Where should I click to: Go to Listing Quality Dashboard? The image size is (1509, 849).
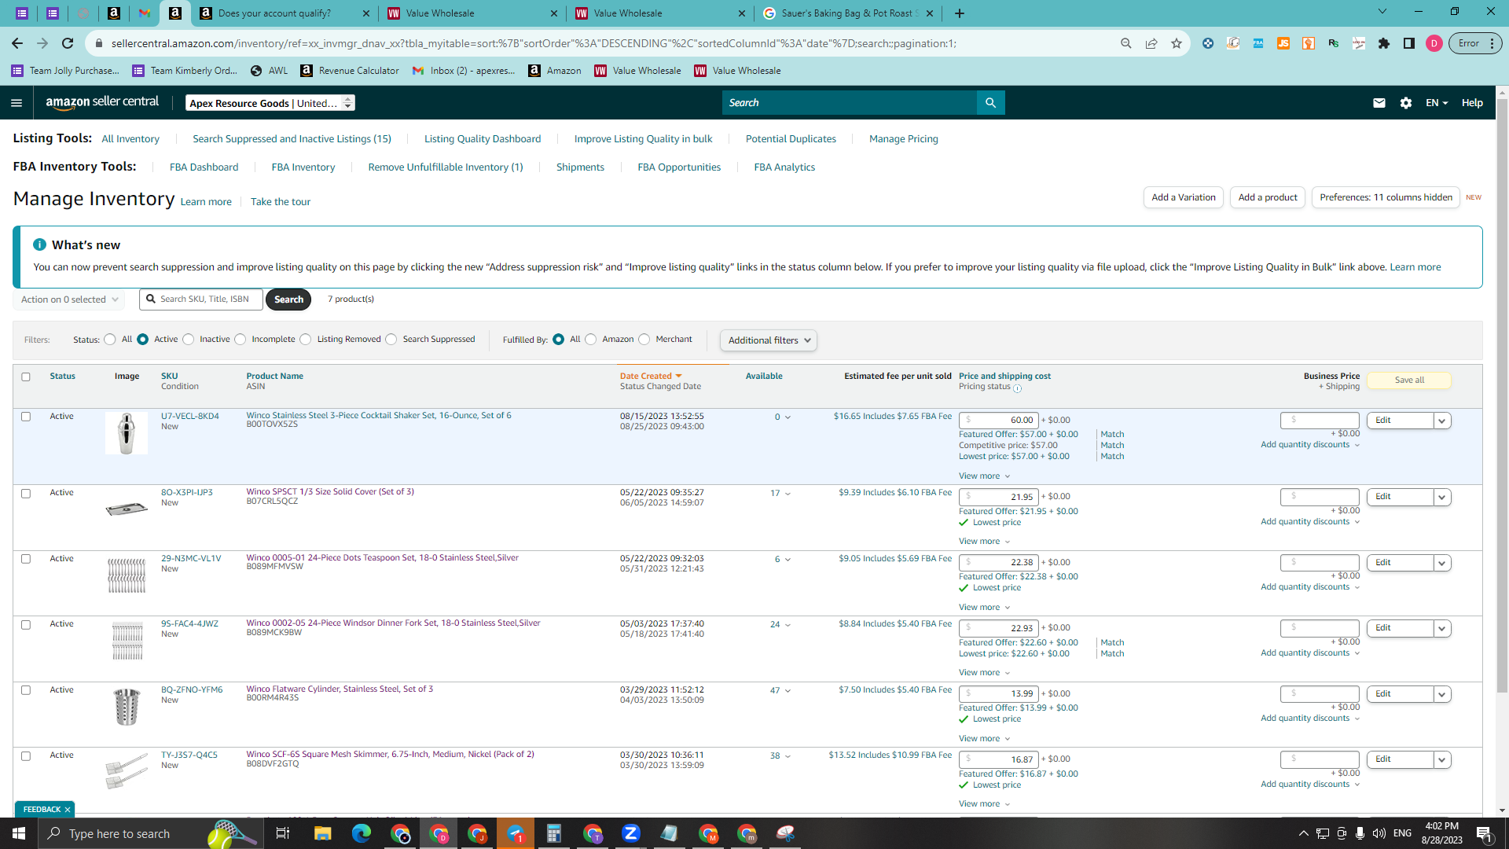click(x=483, y=139)
